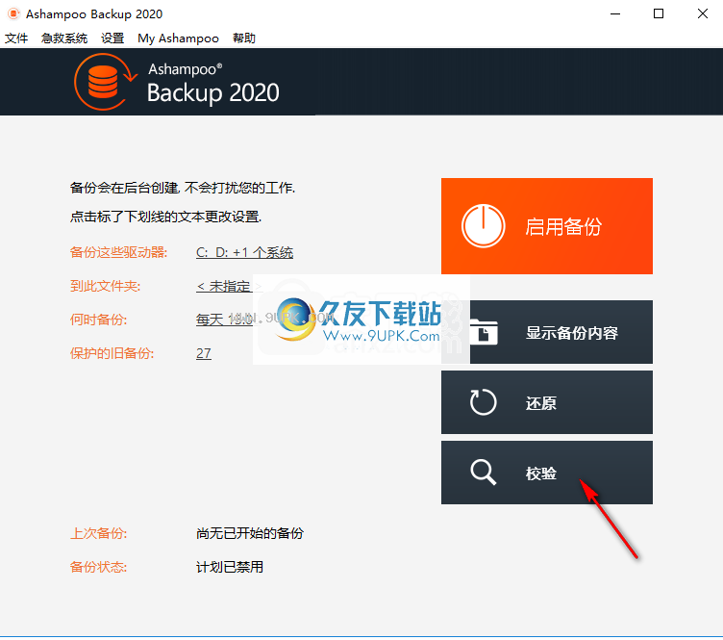The width and height of the screenshot is (723, 640).
Task: Click the 校验 button
Action: pyautogui.click(x=547, y=473)
